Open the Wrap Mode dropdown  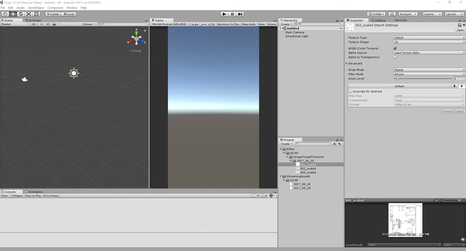click(x=429, y=69)
